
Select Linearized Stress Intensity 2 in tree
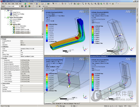pyautogui.click(x=23, y=31)
